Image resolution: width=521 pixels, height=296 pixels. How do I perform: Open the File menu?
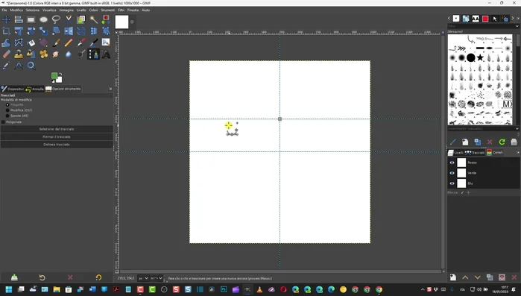(4, 10)
